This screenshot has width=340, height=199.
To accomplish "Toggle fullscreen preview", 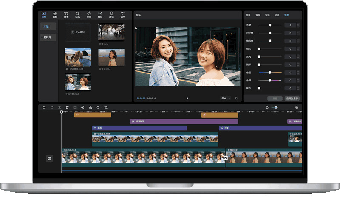I will [236, 98].
